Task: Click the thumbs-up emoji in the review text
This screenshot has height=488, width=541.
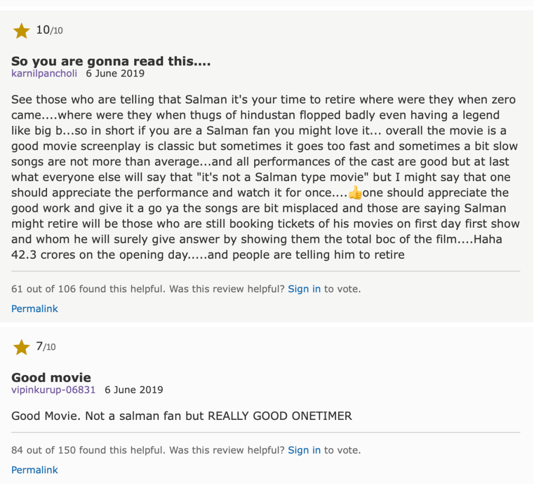Action: click(x=355, y=193)
